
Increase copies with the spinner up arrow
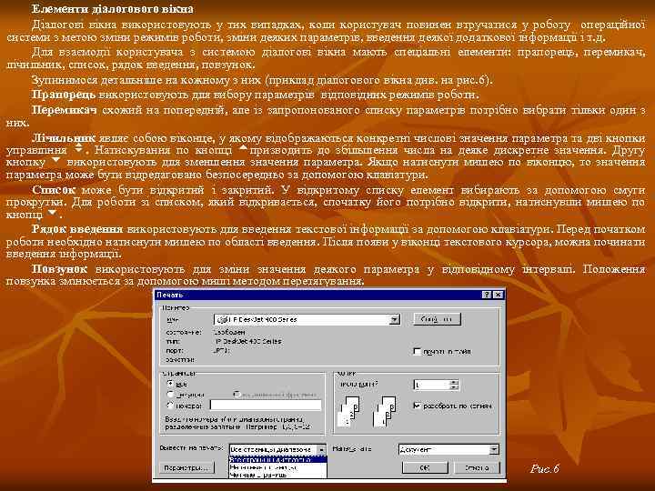point(455,383)
